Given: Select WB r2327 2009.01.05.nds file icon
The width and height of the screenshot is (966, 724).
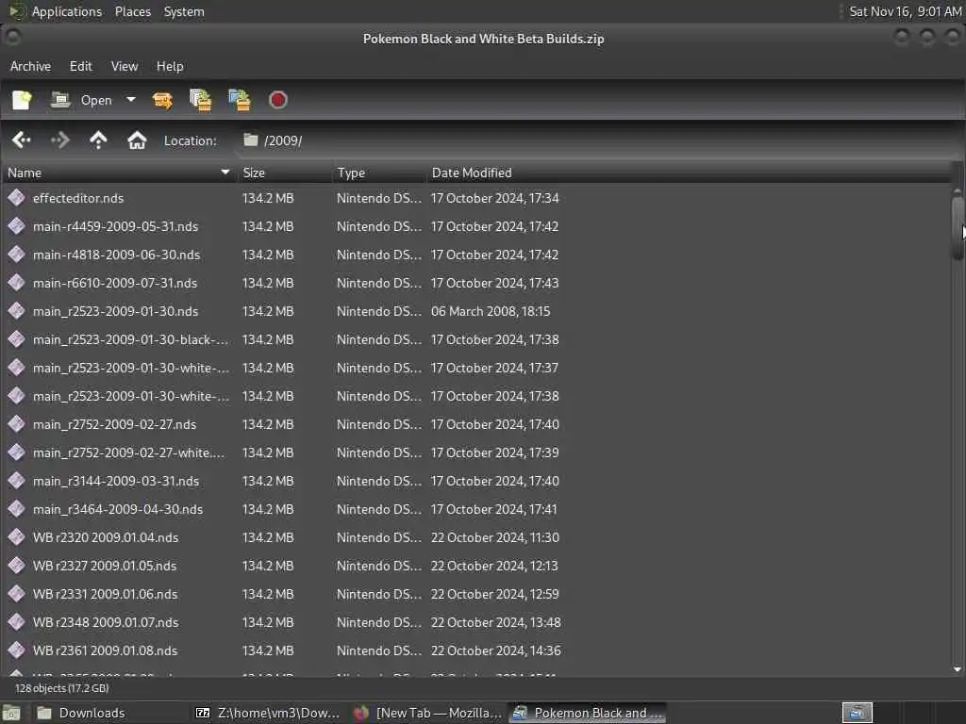Looking at the screenshot, I should tap(17, 566).
